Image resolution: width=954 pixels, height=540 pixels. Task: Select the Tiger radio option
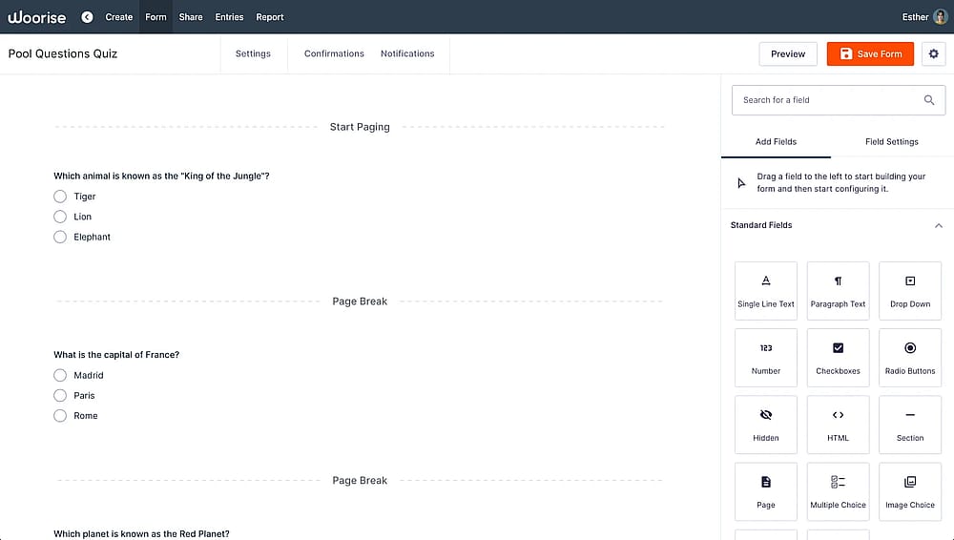click(x=59, y=196)
